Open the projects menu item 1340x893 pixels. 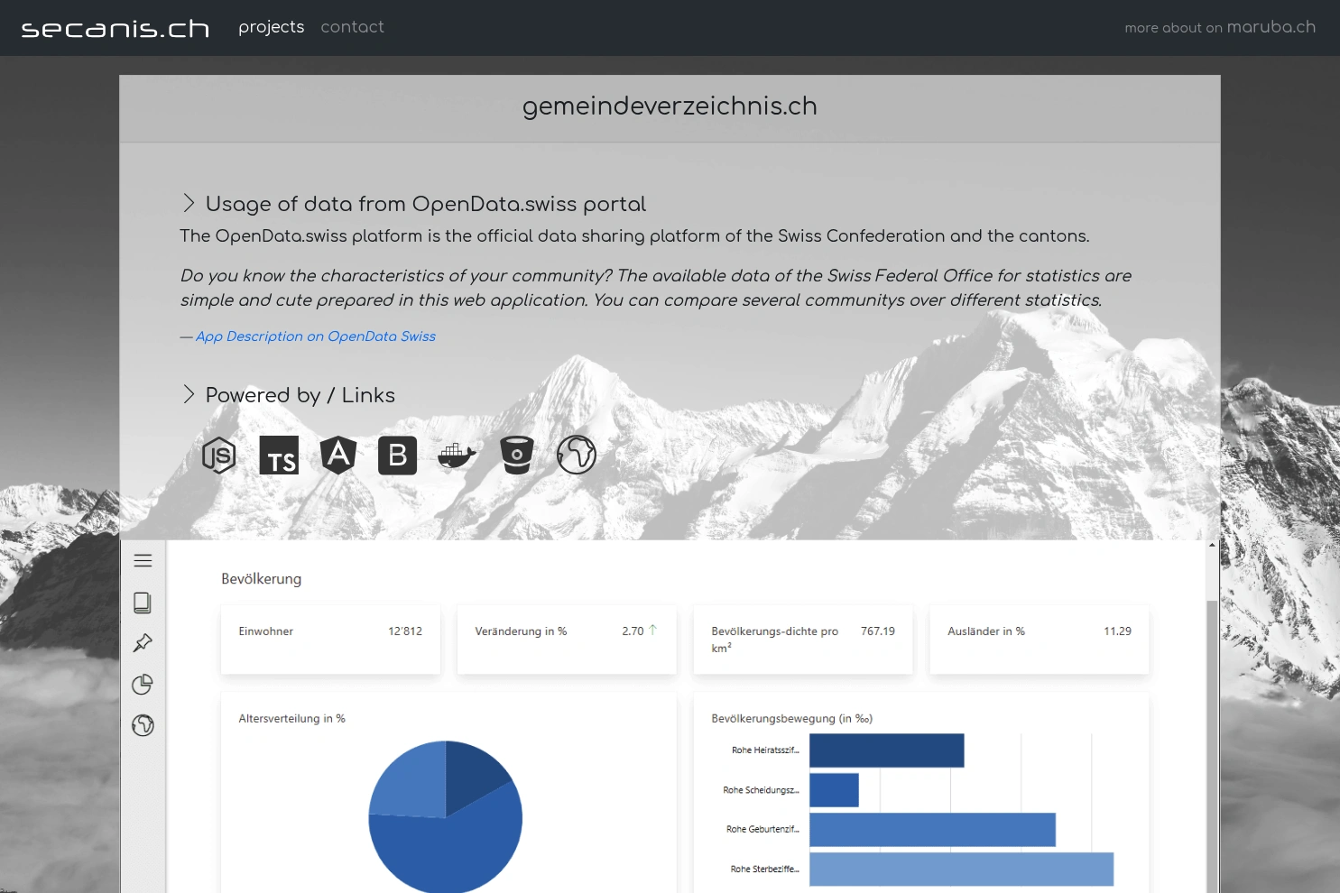click(x=271, y=27)
